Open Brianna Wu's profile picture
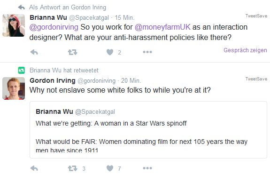This screenshot has height=174, width=270. [x=14, y=25]
